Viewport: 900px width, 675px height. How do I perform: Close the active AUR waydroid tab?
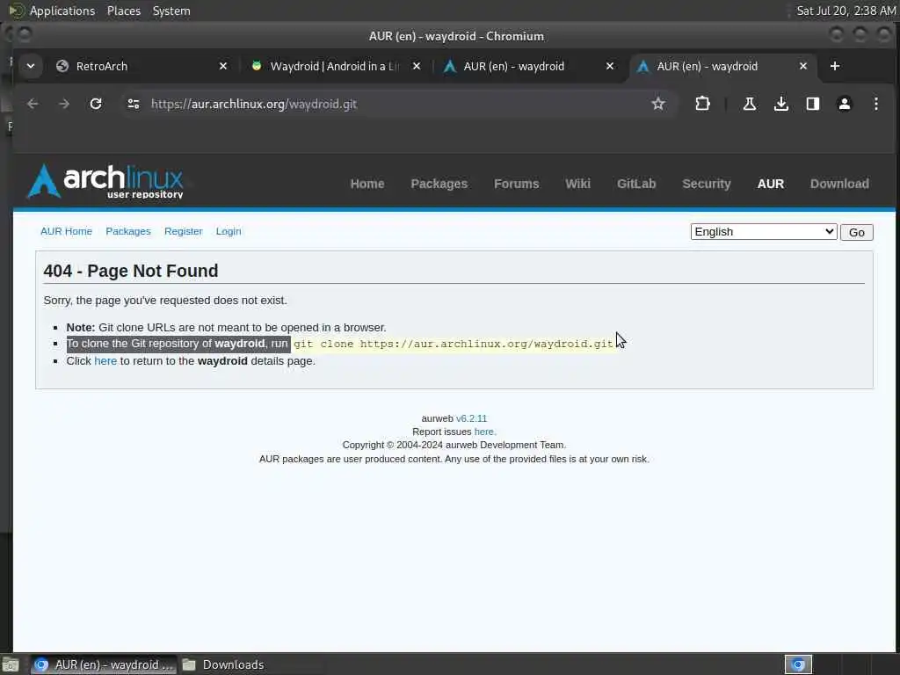point(803,66)
